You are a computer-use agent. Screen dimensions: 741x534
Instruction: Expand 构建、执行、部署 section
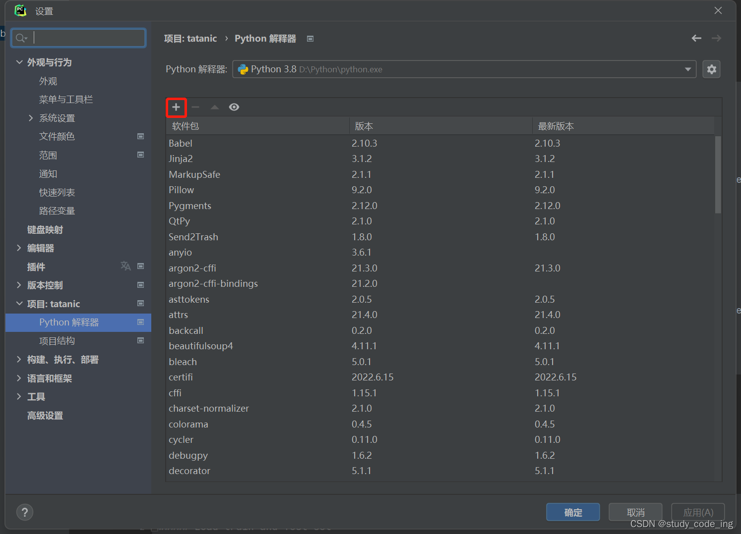click(x=19, y=359)
